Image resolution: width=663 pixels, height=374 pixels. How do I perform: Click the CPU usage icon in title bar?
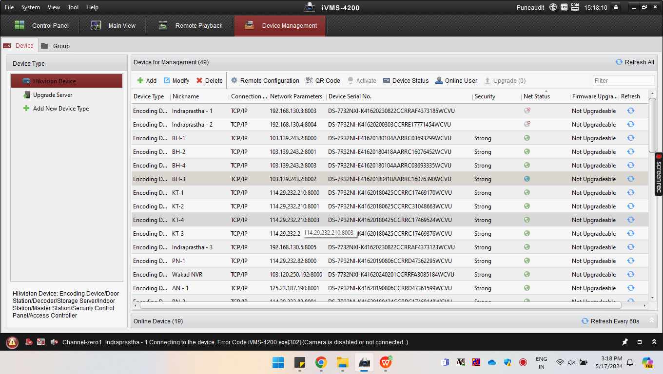pos(564,7)
